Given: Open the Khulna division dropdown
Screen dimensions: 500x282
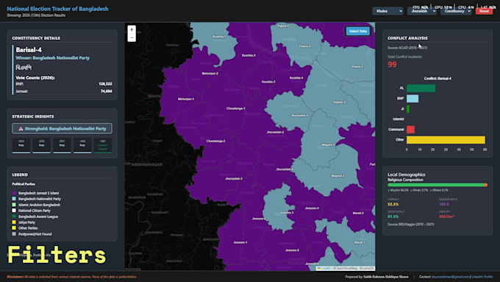Looking at the screenshot, I should coord(387,11).
